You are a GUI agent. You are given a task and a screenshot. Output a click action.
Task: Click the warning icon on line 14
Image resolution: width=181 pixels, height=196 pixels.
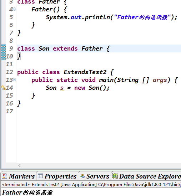coord(3,88)
